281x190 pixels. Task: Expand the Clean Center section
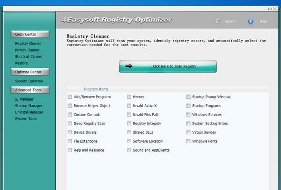click(30, 34)
